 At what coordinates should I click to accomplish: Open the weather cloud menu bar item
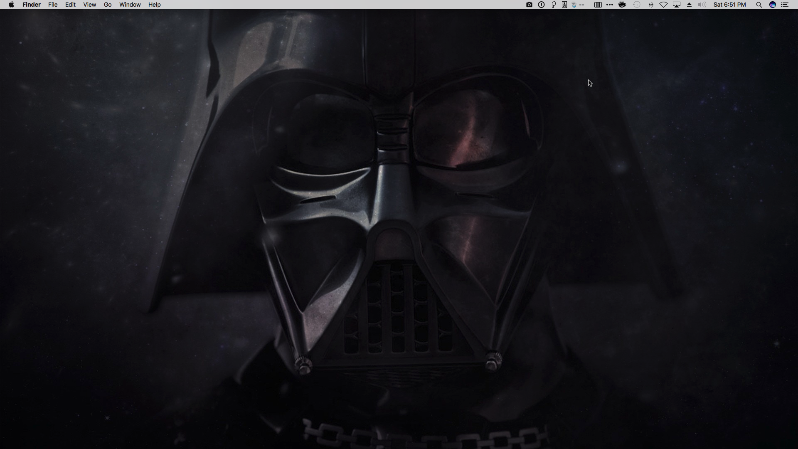579,5
